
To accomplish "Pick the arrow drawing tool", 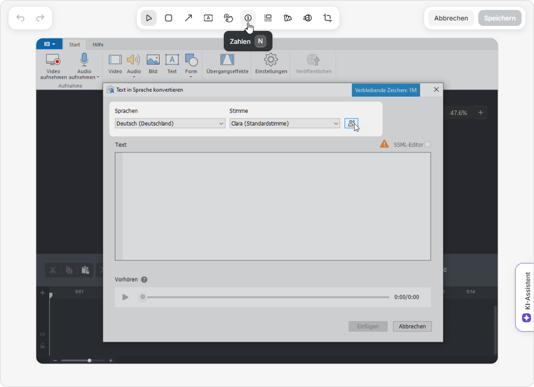I will click(x=188, y=18).
